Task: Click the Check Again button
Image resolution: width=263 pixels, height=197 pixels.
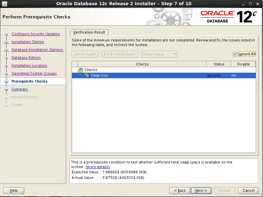Action: click(85, 54)
